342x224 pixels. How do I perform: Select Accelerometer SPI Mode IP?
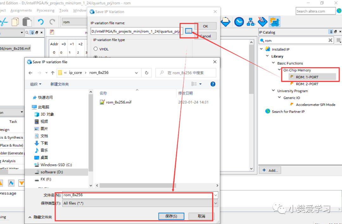tap(315, 105)
